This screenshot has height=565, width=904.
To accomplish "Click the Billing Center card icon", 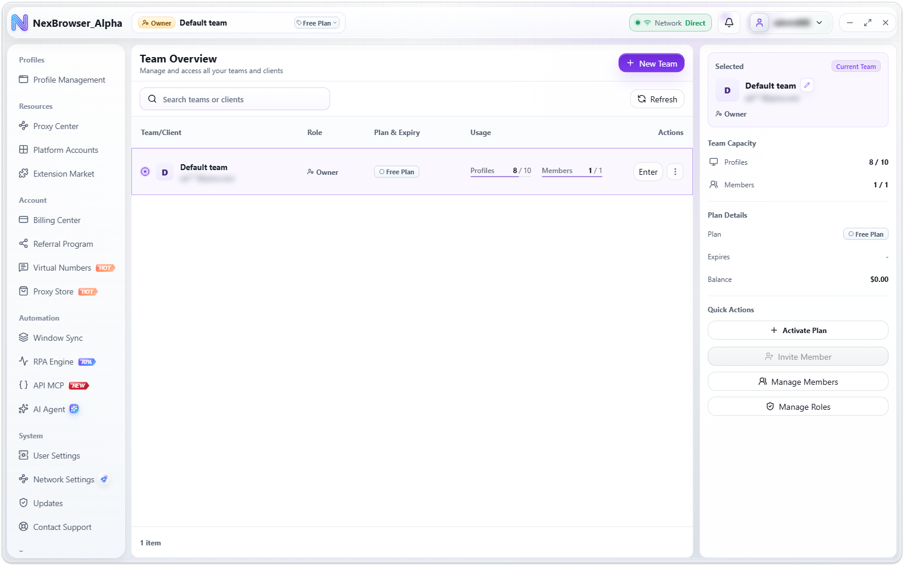I will click(24, 220).
